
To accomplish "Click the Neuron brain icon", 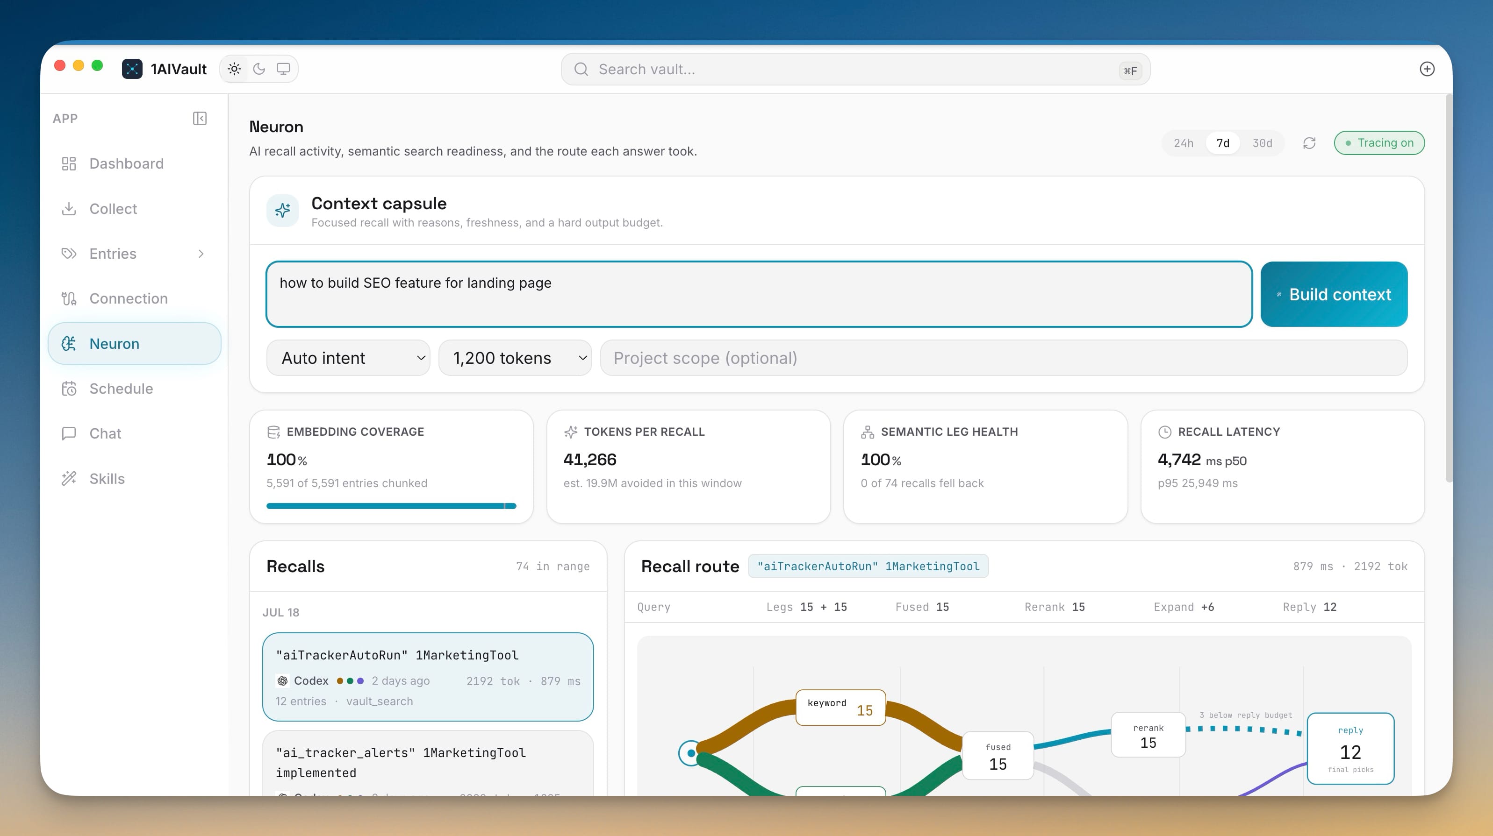I will tap(69, 343).
